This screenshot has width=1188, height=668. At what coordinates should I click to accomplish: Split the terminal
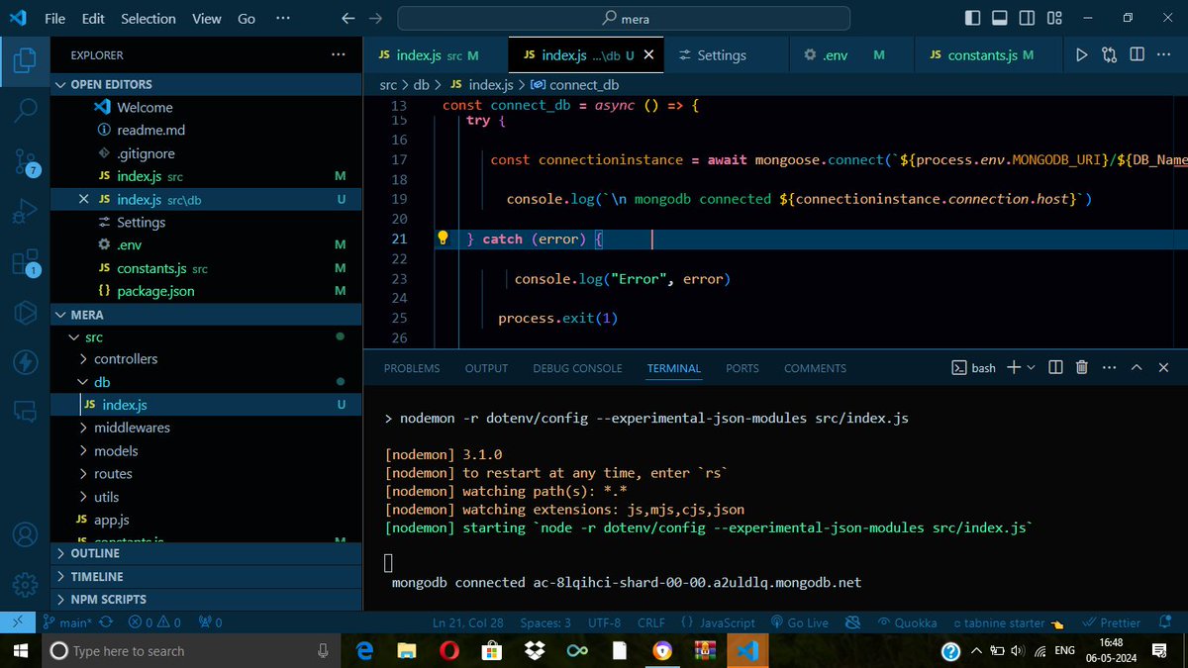tap(1055, 367)
